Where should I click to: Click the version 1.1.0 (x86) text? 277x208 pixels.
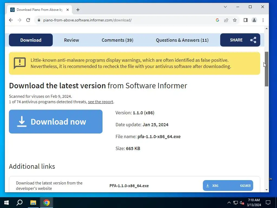click(143, 113)
